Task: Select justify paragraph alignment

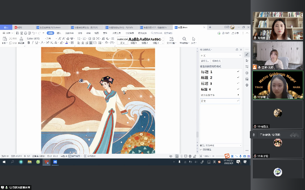Action: [91, 43]
